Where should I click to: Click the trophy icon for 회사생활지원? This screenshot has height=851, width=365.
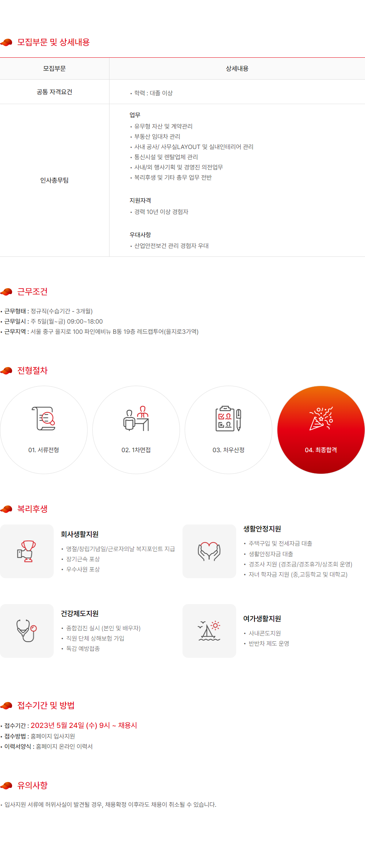[27, 551]
